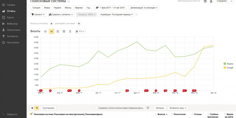
Task: Open Отчёты in the sidebar
Action: click(x=11, y=11)
